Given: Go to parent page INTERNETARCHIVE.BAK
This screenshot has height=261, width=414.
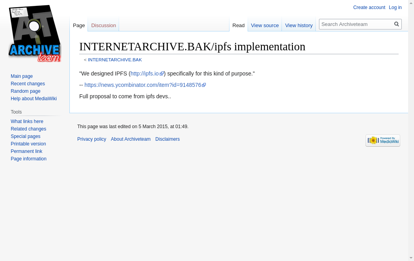Looking at the screenshot, I should 115,60.
